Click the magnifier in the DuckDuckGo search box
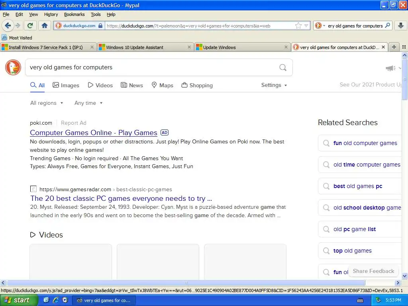The image size is (408, 306). [283, 68]
